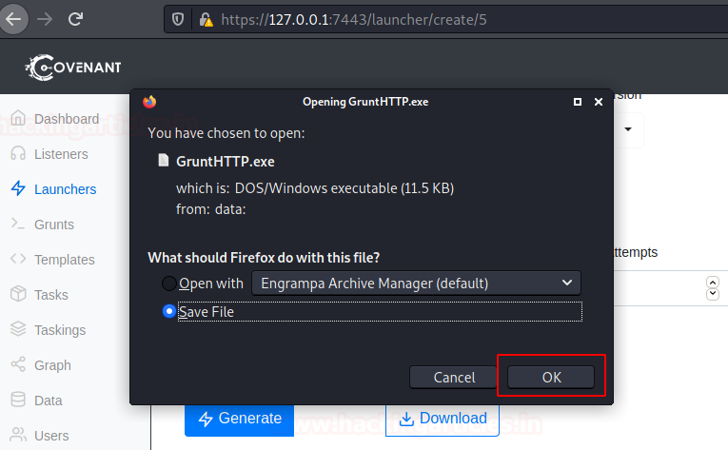Select the Open with radio button
The height and width of the screenshot is (450, 728).
click(169, 284)
